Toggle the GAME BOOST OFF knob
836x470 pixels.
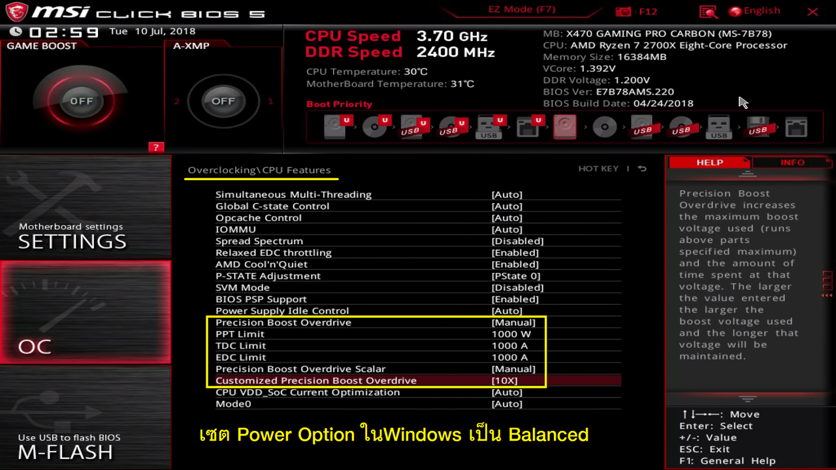pyautogui.click(x=82, y=101)
